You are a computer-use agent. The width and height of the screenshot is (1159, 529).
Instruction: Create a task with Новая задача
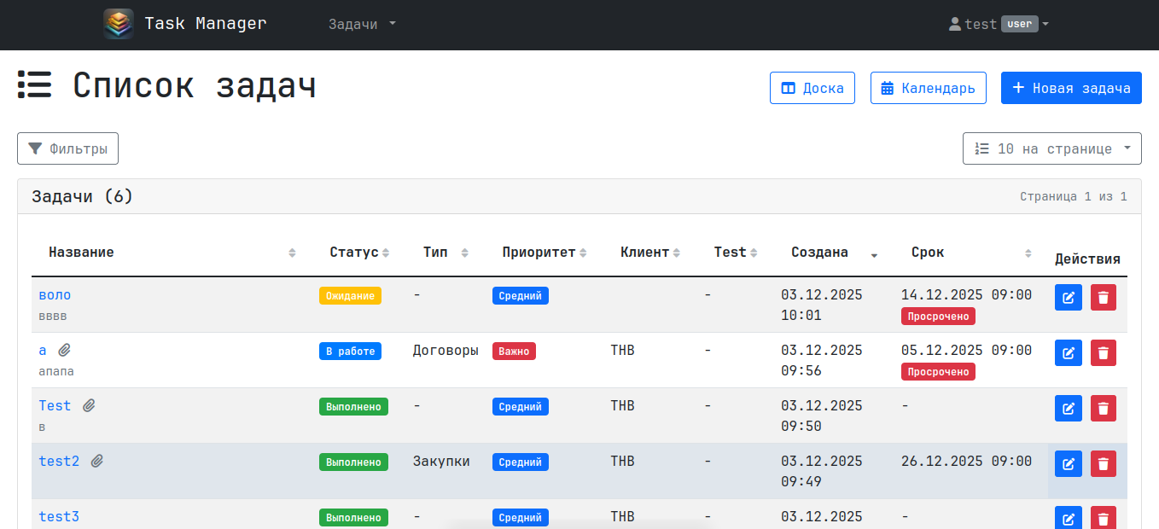(x=1070, y=88)
